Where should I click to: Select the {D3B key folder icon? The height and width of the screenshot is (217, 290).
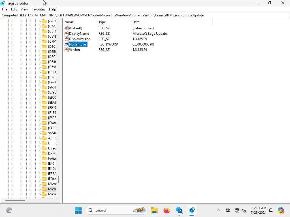44,51
